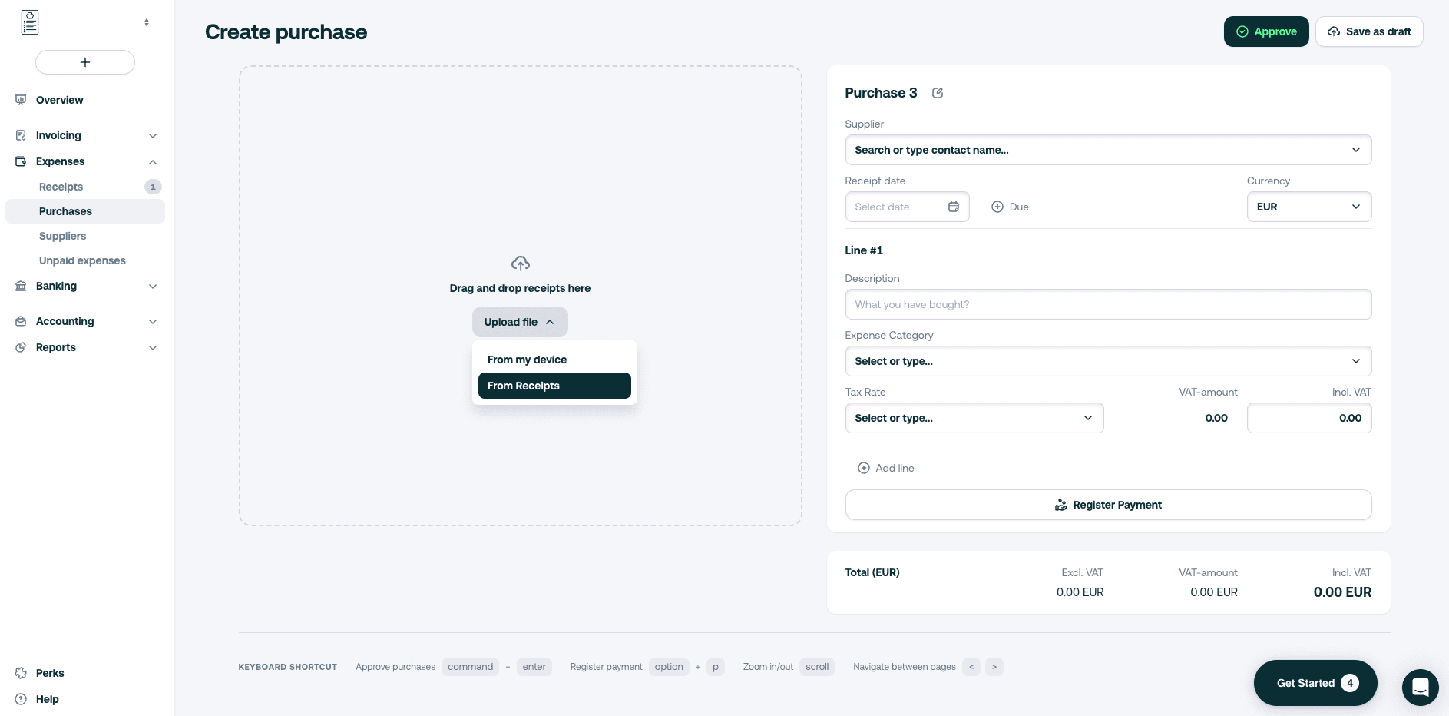The height and width of the screenshot is (716, 1449).
Task: Collapse the Expenses section in the sidebar
Action: (x=153, y=161)
